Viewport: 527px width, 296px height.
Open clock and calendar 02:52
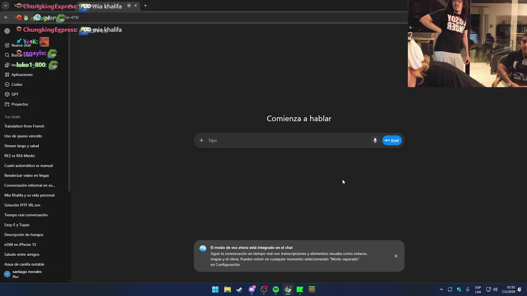point(508,289)
